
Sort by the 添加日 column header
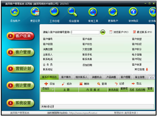(47, 89)
